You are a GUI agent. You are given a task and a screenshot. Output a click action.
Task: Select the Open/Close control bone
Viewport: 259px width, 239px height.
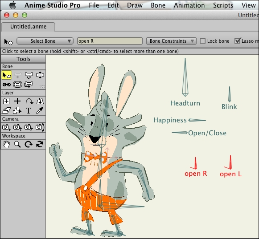pyautogui.click(x=180, y=133)
